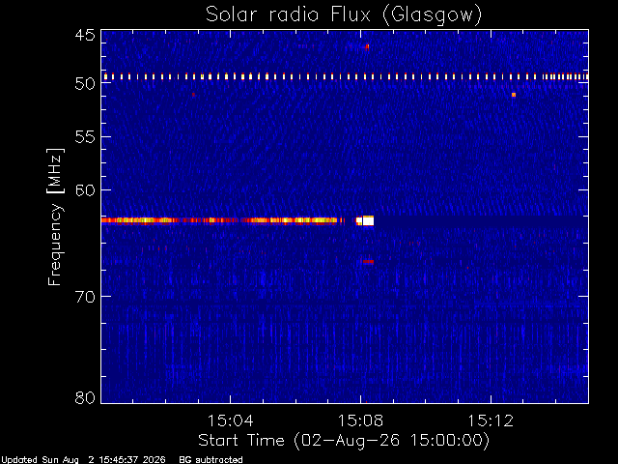
Task: Click the orange spot near 51 MHz on right
Action: 514,95
